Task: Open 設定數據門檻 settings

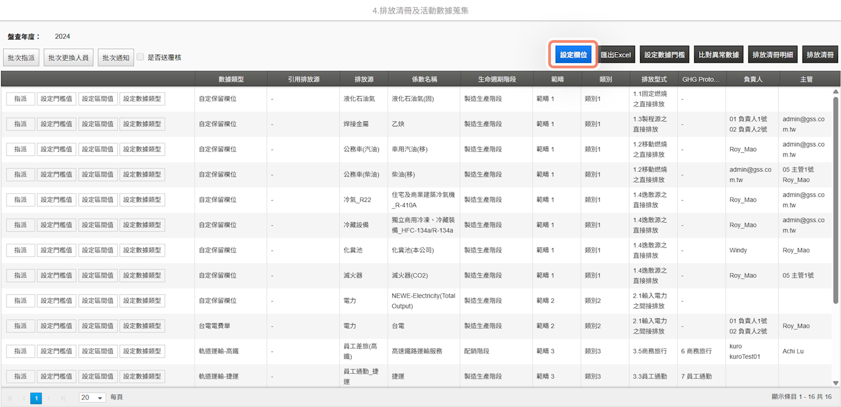Action: pos(664,55)
